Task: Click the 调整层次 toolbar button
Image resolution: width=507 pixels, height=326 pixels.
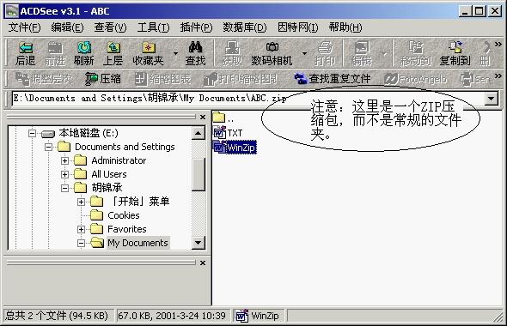Action: coord(45,79)
